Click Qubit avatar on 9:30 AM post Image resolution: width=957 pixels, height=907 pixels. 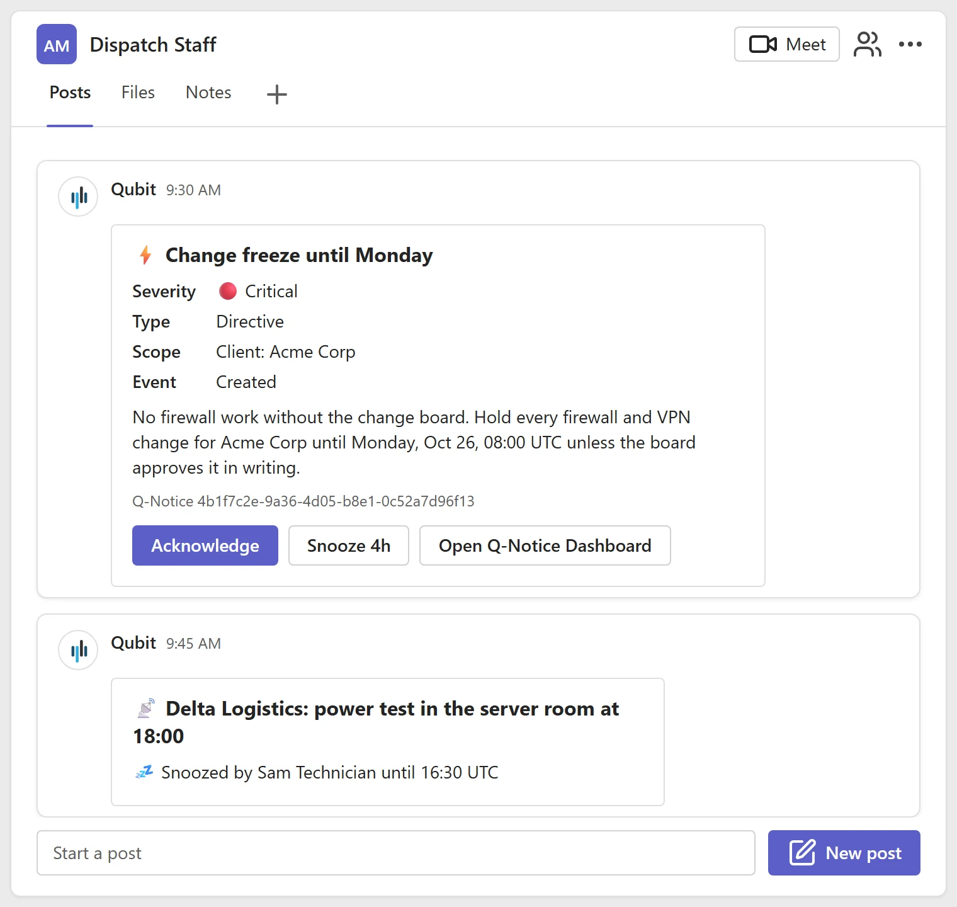(78, 197)
